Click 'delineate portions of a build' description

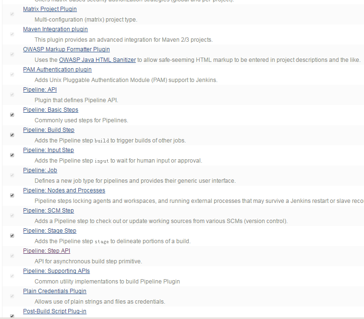point(112,242)
